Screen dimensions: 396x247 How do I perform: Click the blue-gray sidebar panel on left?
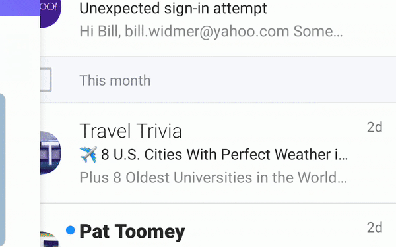3,170
